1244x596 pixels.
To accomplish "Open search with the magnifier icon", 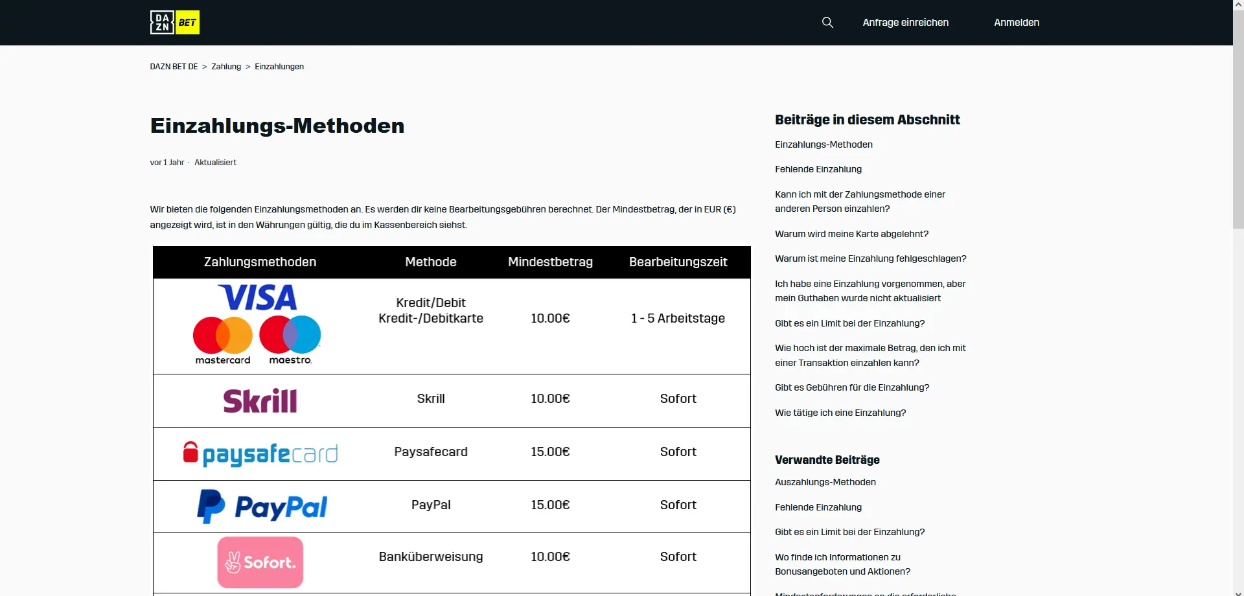I will [827, 23].
